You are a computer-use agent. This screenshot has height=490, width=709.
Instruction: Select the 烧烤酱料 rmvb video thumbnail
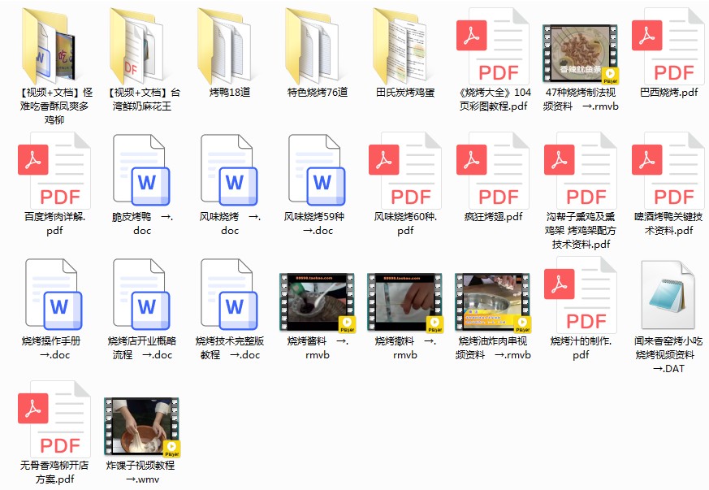(x=318, y=302)
